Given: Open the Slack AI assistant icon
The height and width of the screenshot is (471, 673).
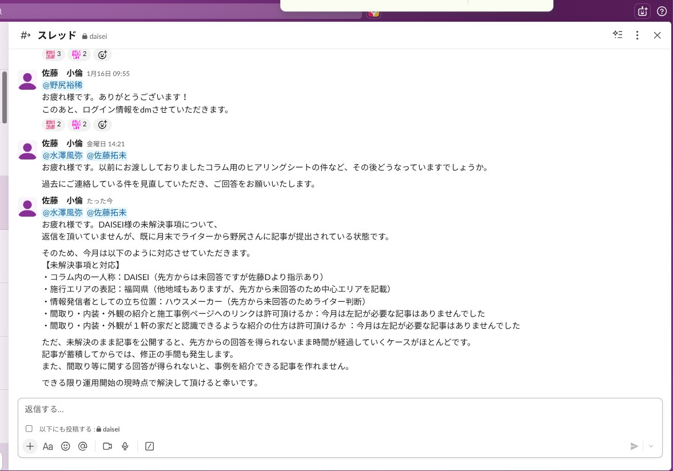Looking at the screenshot, I should tap(642, 11).
